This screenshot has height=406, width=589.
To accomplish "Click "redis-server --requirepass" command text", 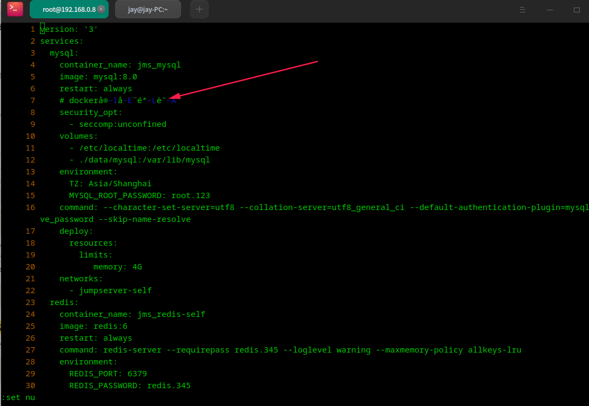I will pyautogui.click(x=166, y=350).
